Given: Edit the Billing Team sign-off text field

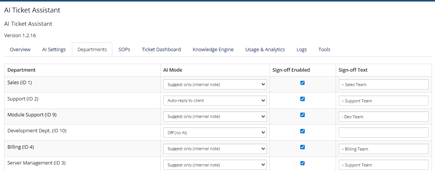Looking at the screenshot, I should [383, 149].
